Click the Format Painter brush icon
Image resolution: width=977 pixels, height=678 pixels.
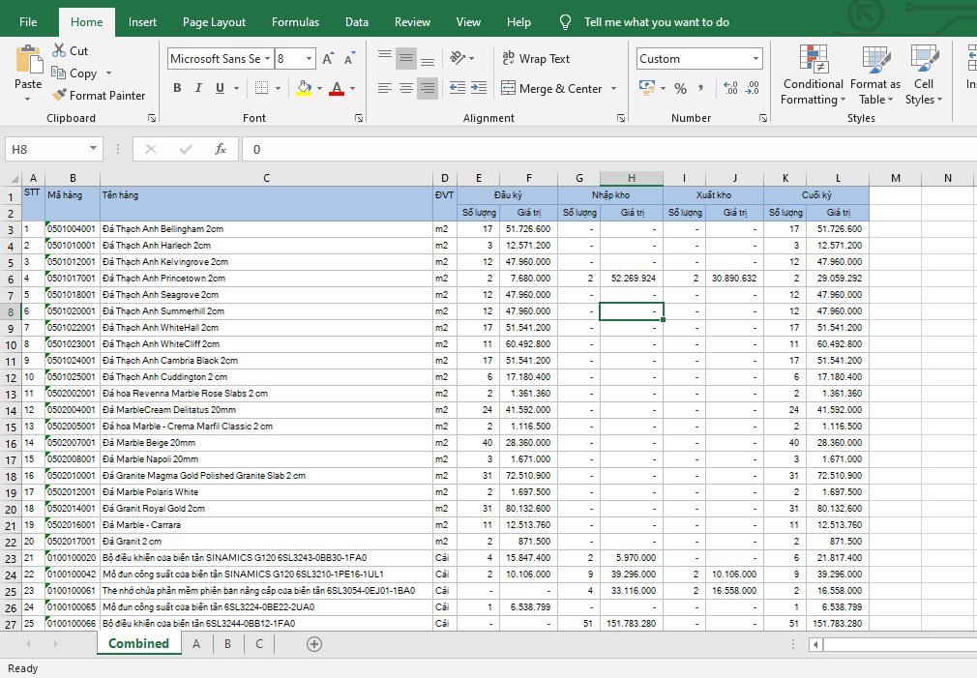point(59,96)
